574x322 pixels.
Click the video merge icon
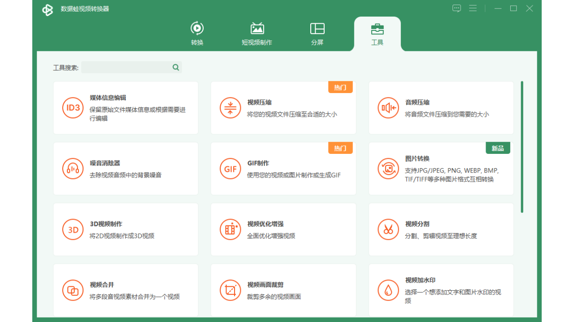coord(73,290)
